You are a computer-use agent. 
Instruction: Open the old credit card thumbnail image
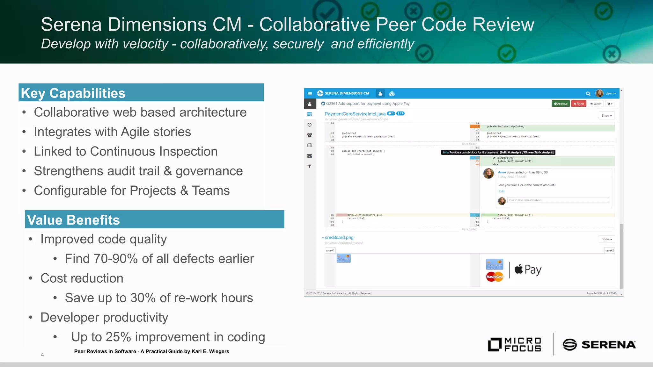click(x=343, y=258)
